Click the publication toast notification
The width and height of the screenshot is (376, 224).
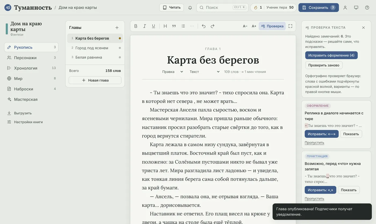pyautogui.click(x=322, y=212)
